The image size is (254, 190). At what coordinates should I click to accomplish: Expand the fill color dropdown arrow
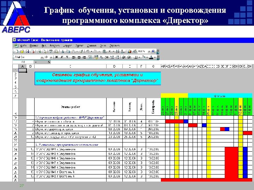[147, 57]
